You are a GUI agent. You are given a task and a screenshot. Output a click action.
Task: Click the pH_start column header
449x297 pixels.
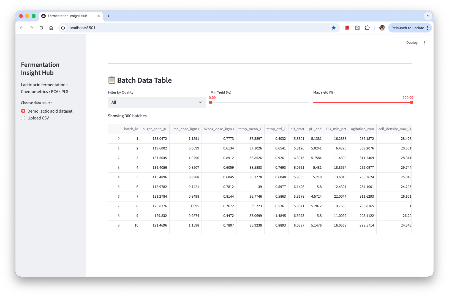click(297, 129)
